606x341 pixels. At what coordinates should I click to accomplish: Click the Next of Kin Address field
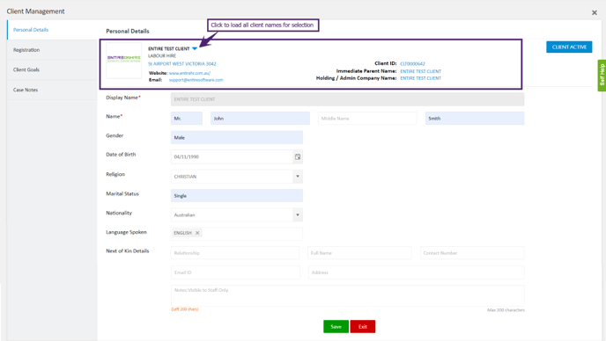coord(417,272)
